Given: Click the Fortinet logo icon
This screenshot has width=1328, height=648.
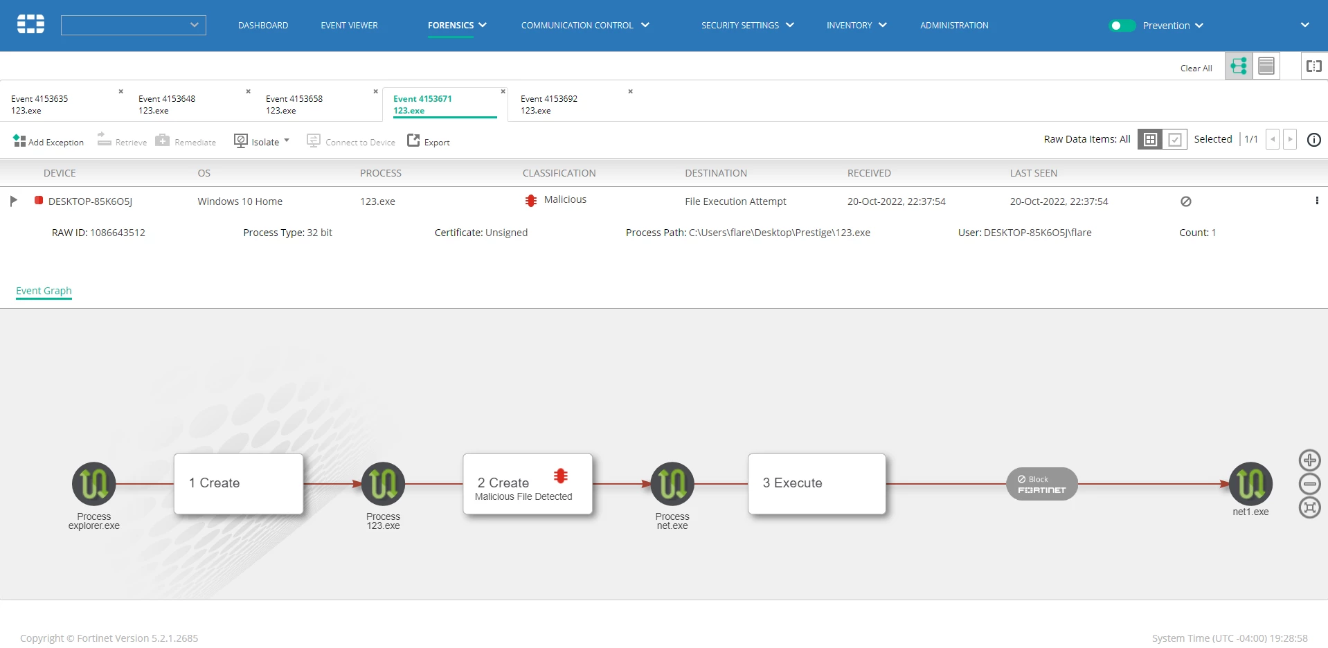Looking at the screenshot, I should (x=30, y=24).
